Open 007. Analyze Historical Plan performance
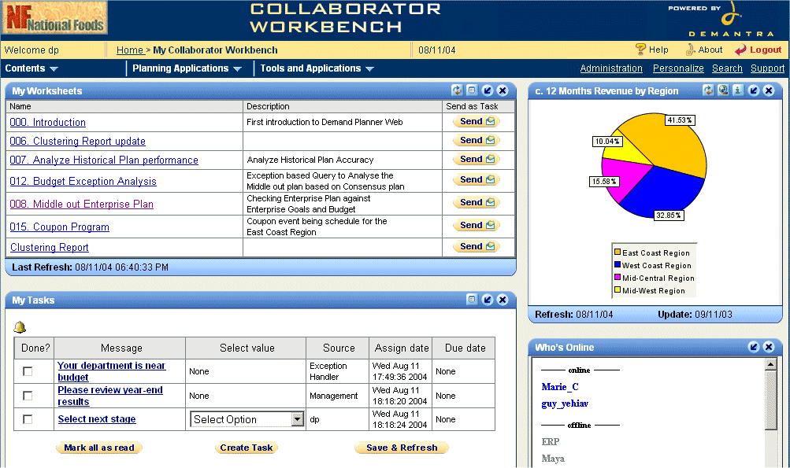The width and height of the screenshot is (790, 468). click(x=104, y=160)
